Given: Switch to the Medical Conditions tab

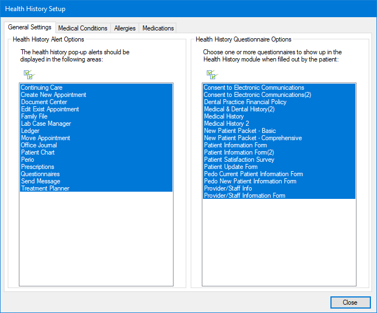Looking at the screenshot, I should coord(83,28).
